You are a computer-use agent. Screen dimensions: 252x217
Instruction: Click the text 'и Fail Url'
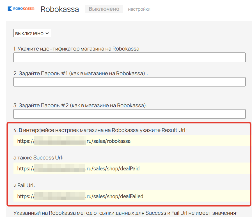pyautogui.click(x=24, y=185)
